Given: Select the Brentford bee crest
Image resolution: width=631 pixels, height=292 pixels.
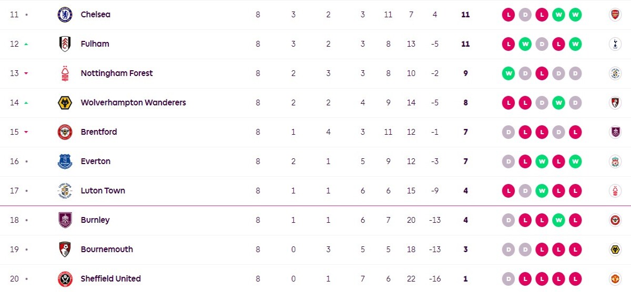Looking at the screenshot, I should pyautogui.click(x=65, y=132).
